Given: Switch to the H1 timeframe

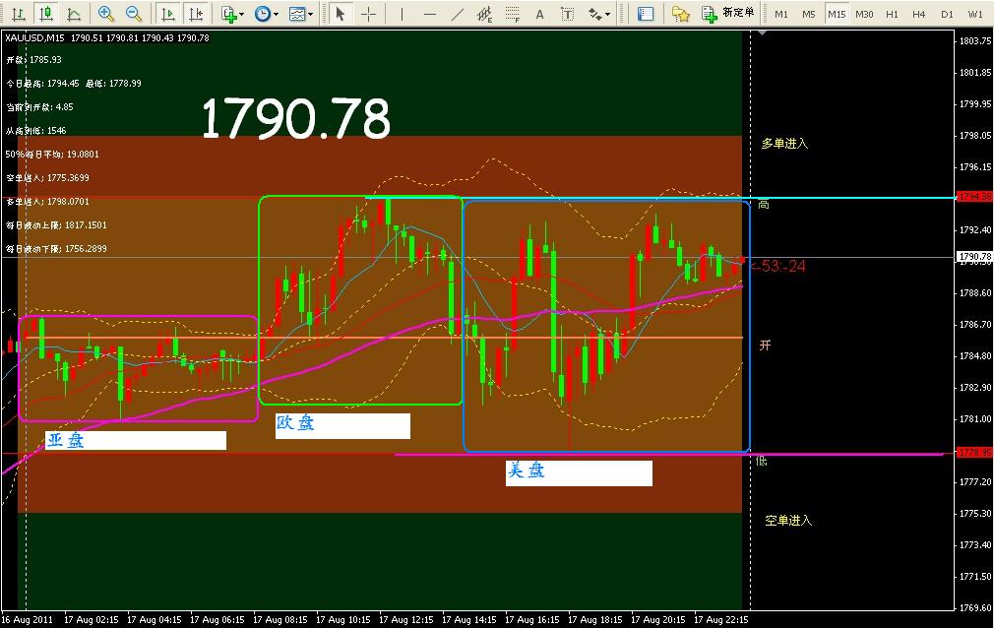Looking at the screenshot, I should (x=891, y=14).
